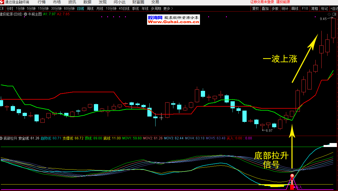The image size is (338, 191).
Task: Expand the 牛熊主图 indicator dropdown arrow
Action: point(26,14)
